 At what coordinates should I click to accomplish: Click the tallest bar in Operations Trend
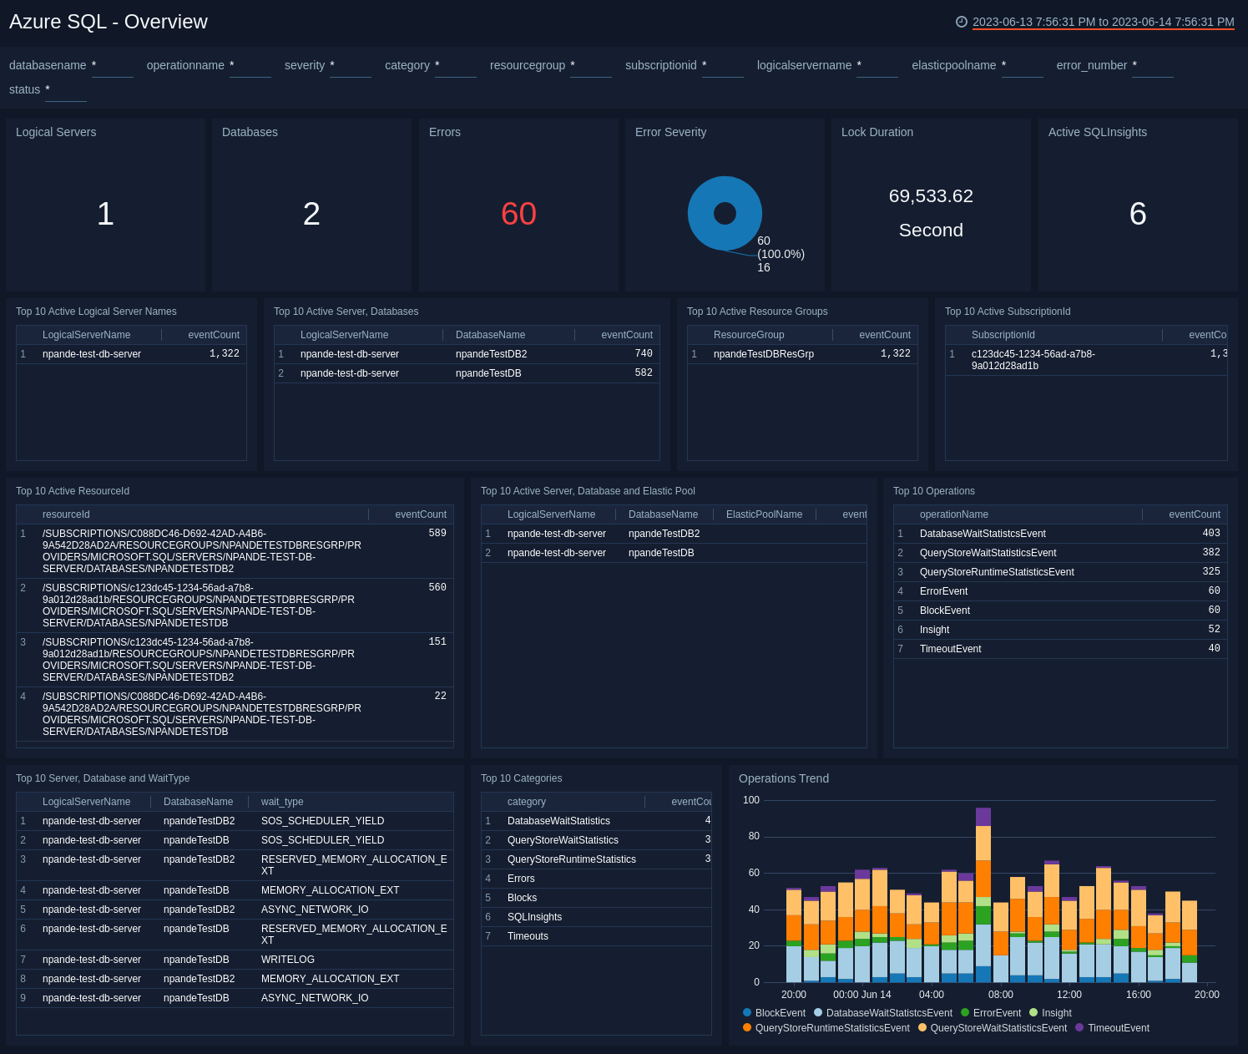click(983, 894)
